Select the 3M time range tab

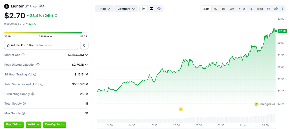pyautogui.click(x=232, y=9)
